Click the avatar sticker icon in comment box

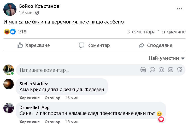click(x=143, y=70)
